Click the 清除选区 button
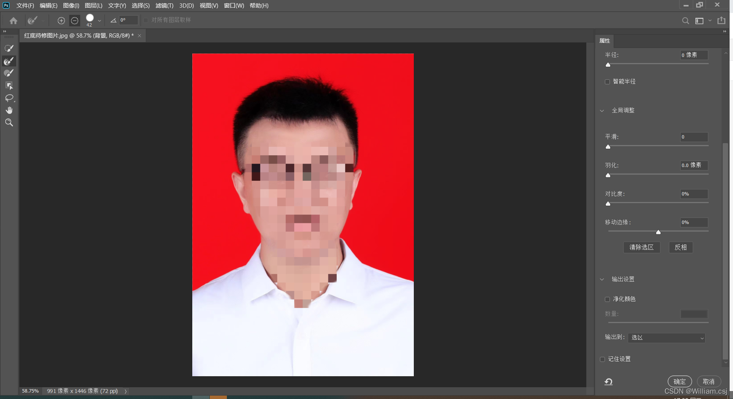The image size is (733, 399). tap(641, 247)
